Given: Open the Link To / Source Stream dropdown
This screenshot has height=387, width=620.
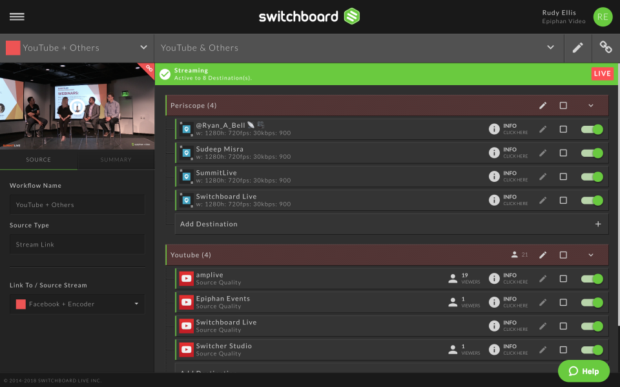Looking at the screenshot, I should [77, 304].
